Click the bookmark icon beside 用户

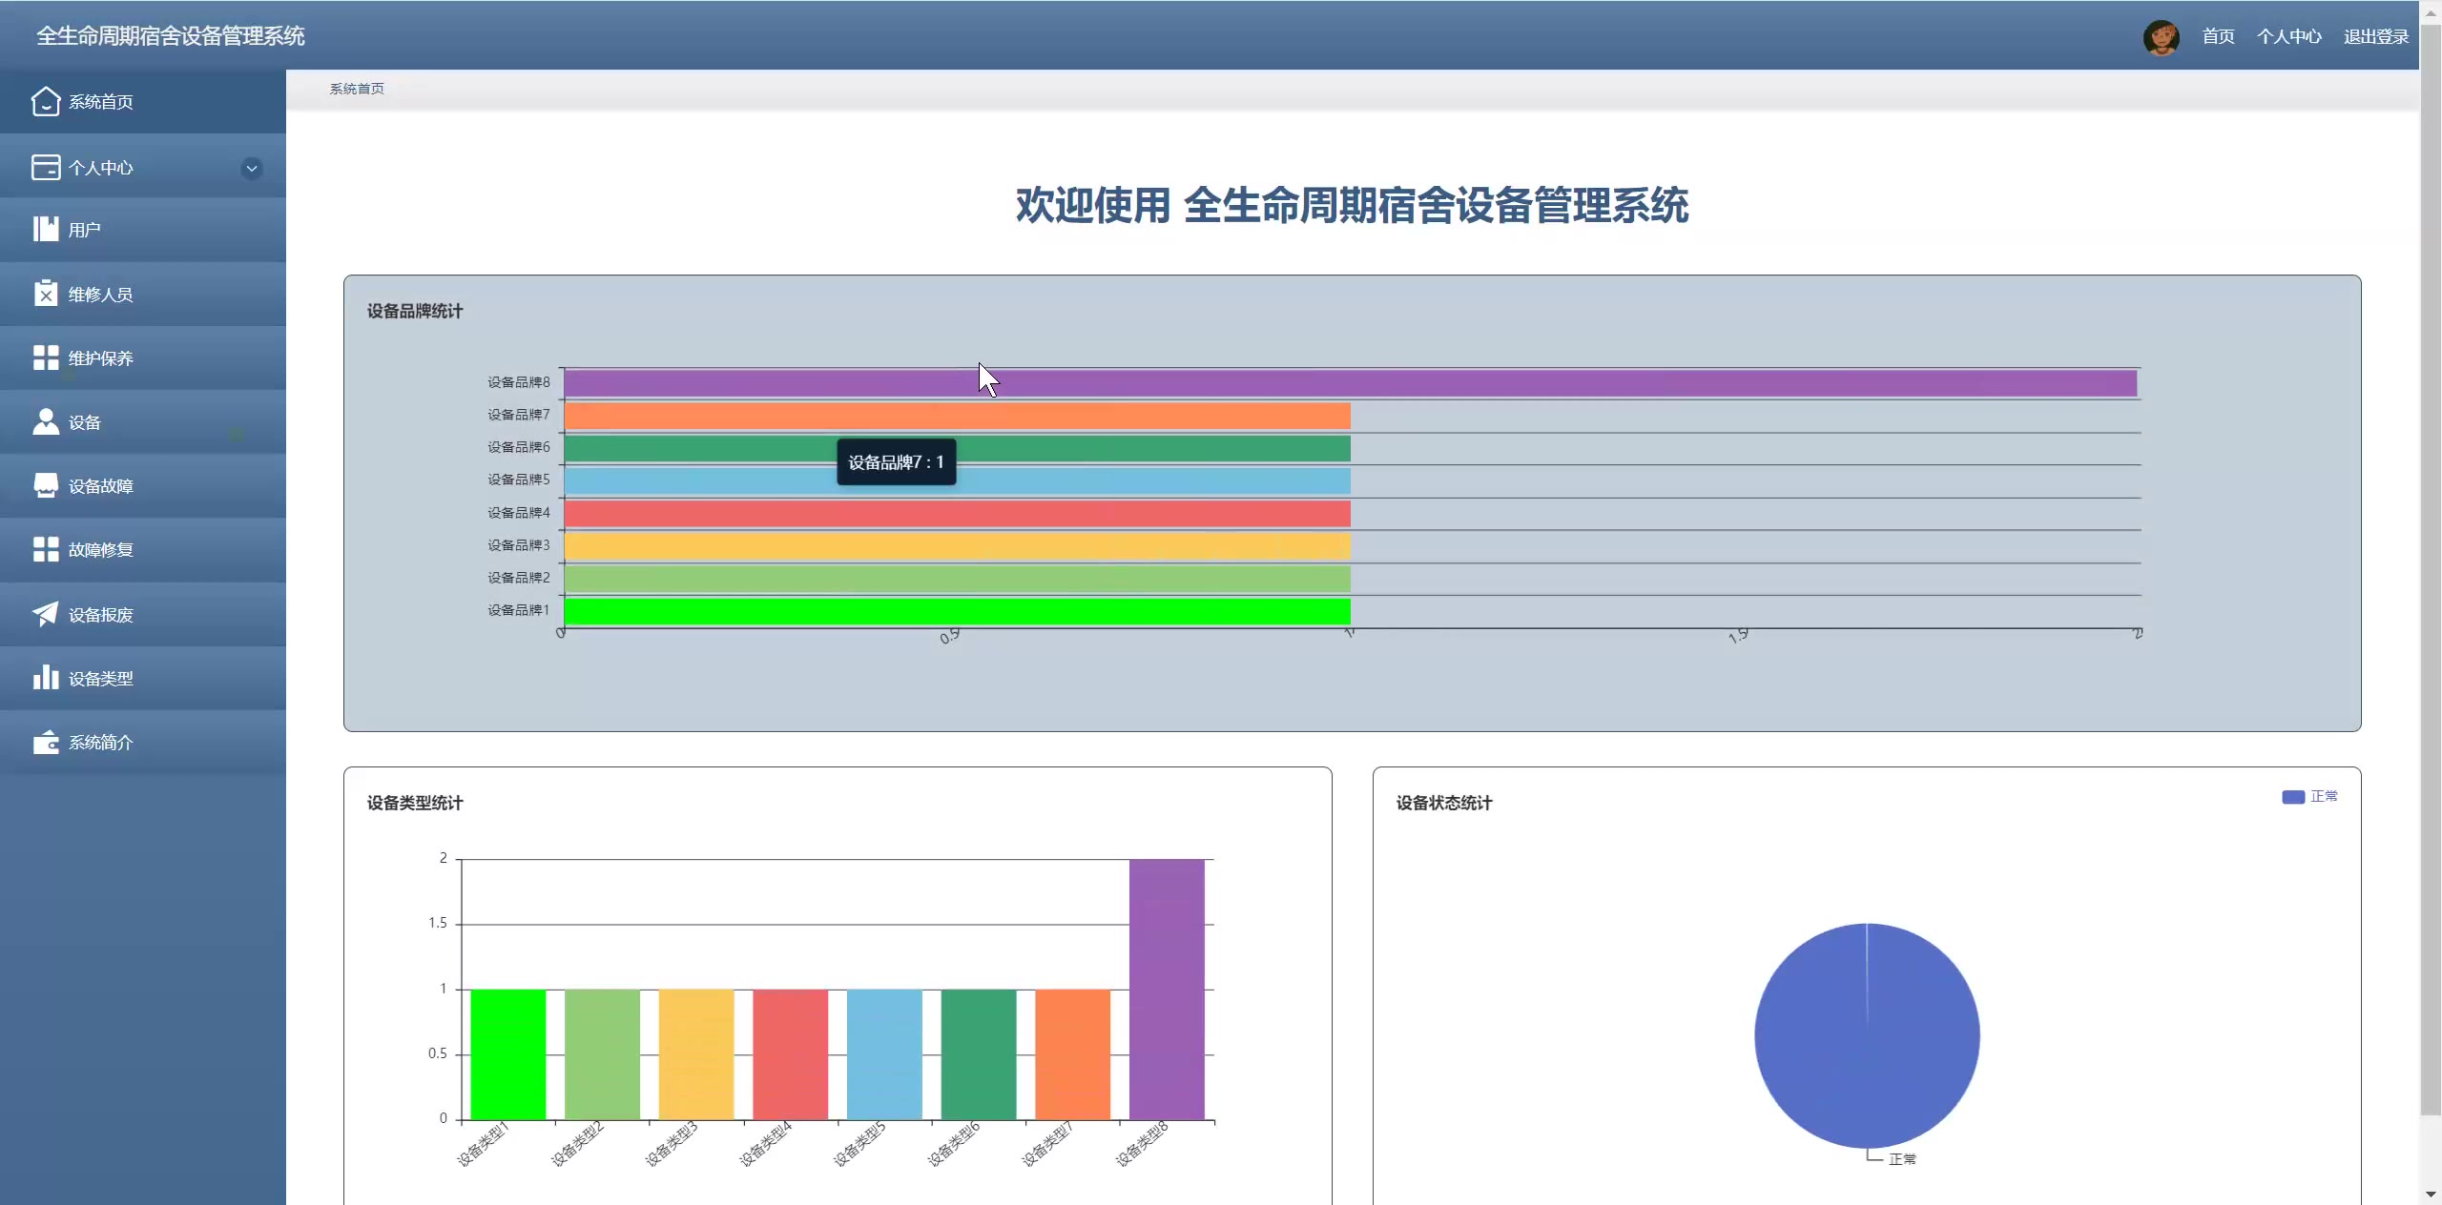45,229
